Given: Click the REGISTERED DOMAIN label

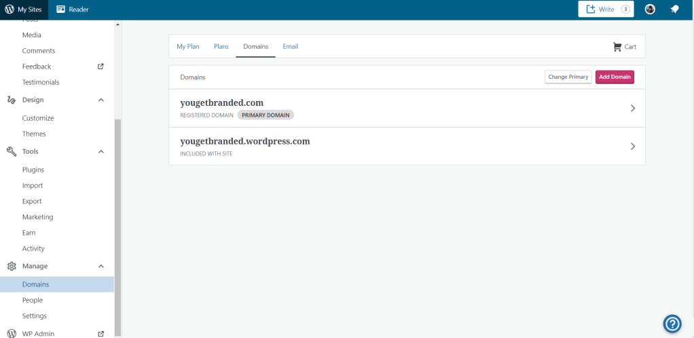Looking at the screenshot, I should pos(206,115).
